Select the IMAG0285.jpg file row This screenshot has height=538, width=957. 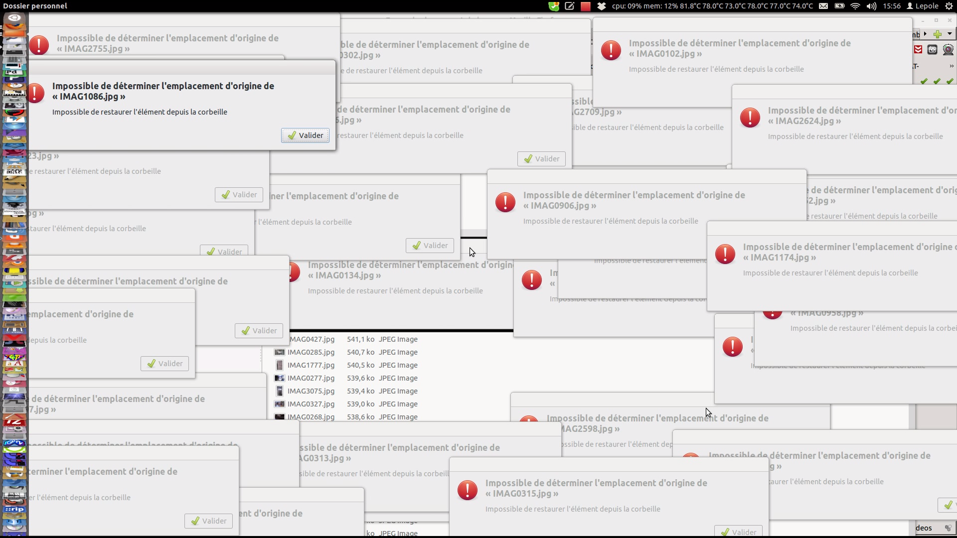point(311,352)
